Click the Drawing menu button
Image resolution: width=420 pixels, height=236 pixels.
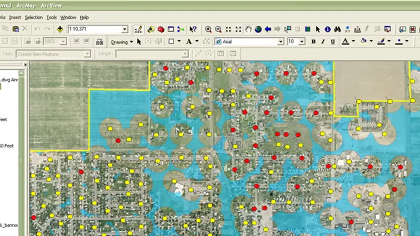pos(119,41)
